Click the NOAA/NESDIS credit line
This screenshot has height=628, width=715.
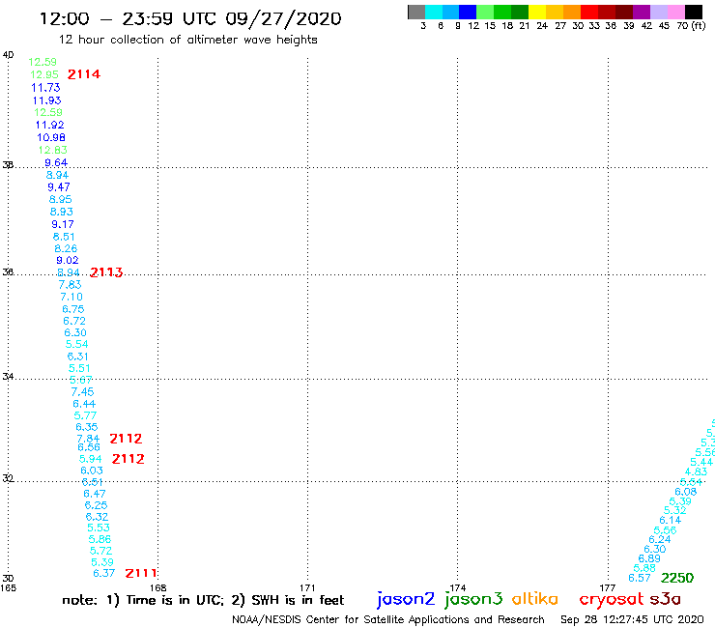[388, 619]
